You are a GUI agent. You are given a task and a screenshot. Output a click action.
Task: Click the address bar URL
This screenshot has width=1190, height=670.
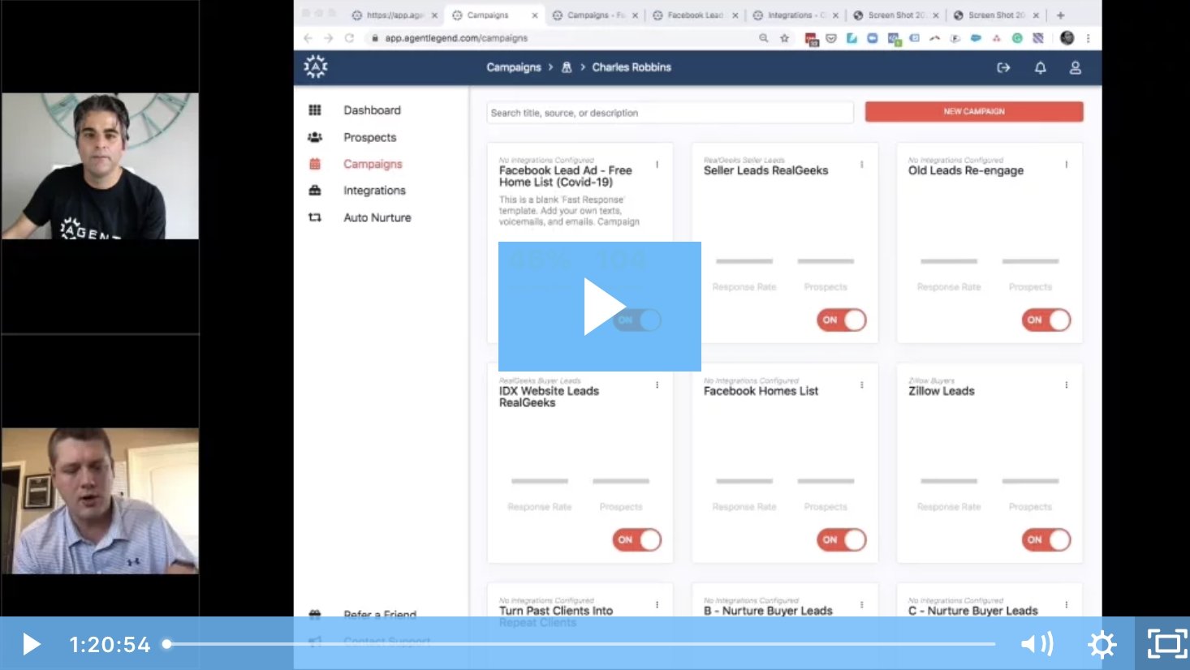point(456,38)
